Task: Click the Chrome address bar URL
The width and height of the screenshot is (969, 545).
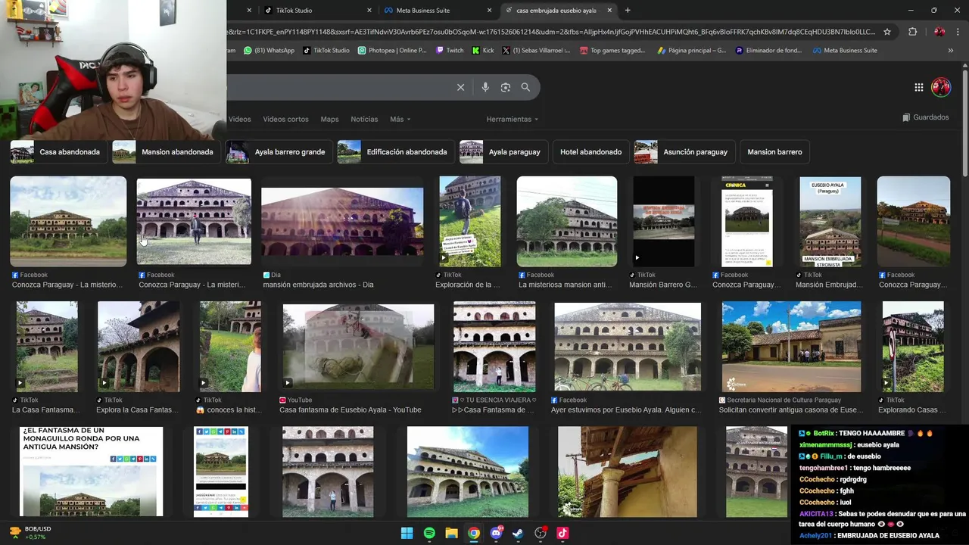Action: coord(551,32)
